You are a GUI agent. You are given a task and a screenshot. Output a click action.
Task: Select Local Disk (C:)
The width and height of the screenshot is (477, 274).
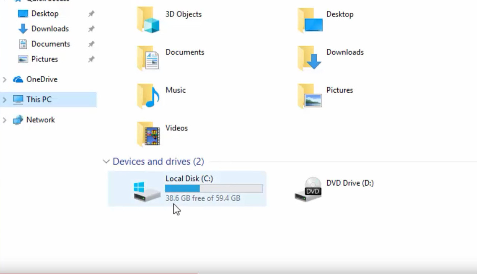[x=189, y=179]
